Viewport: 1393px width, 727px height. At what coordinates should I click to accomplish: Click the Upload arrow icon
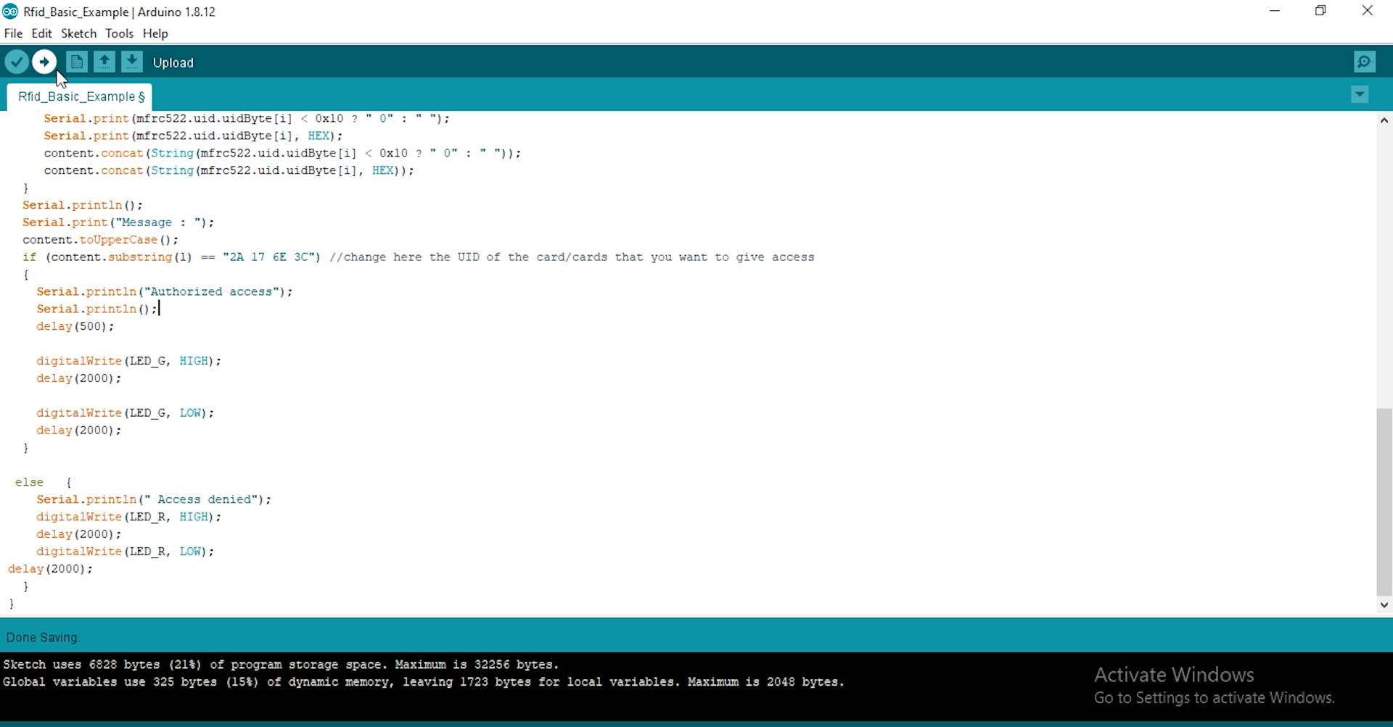(45, 62)
